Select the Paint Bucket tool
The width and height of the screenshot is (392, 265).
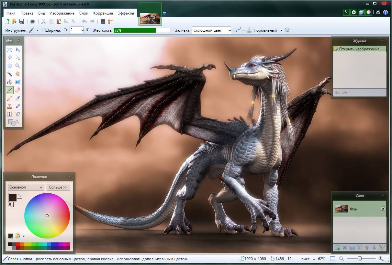point(10,82)
